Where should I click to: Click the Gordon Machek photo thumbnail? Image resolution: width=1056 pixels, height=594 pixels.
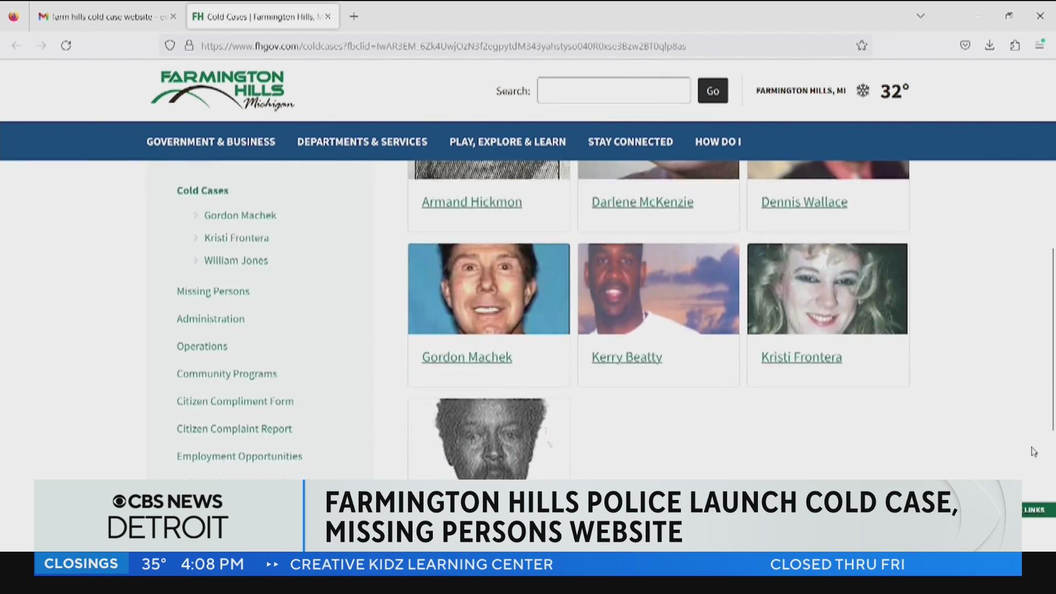(488, 289)
